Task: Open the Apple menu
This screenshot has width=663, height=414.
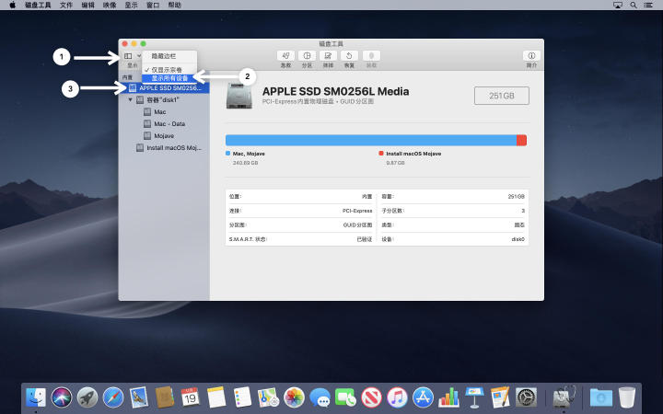Action: [12, 6]
